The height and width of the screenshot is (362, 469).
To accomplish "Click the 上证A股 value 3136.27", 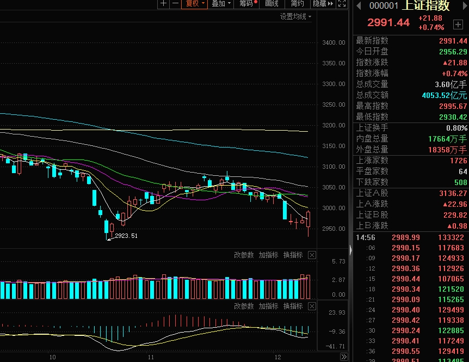I will click(x=453, y=193).
